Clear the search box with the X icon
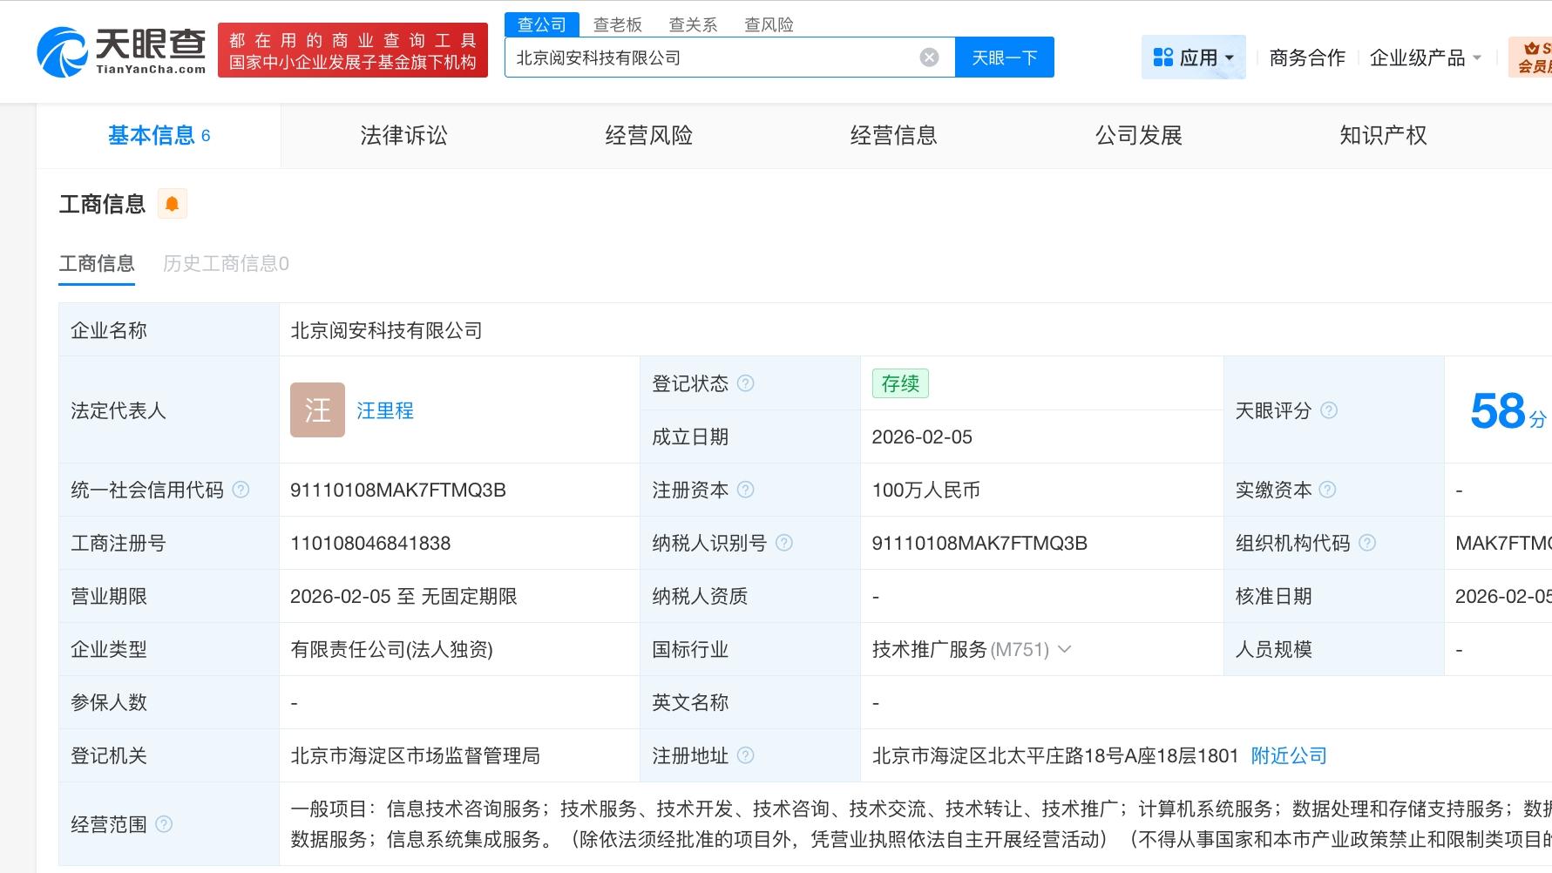The image size is (1552, 873). pyautogui.click(x=929, y=57)
